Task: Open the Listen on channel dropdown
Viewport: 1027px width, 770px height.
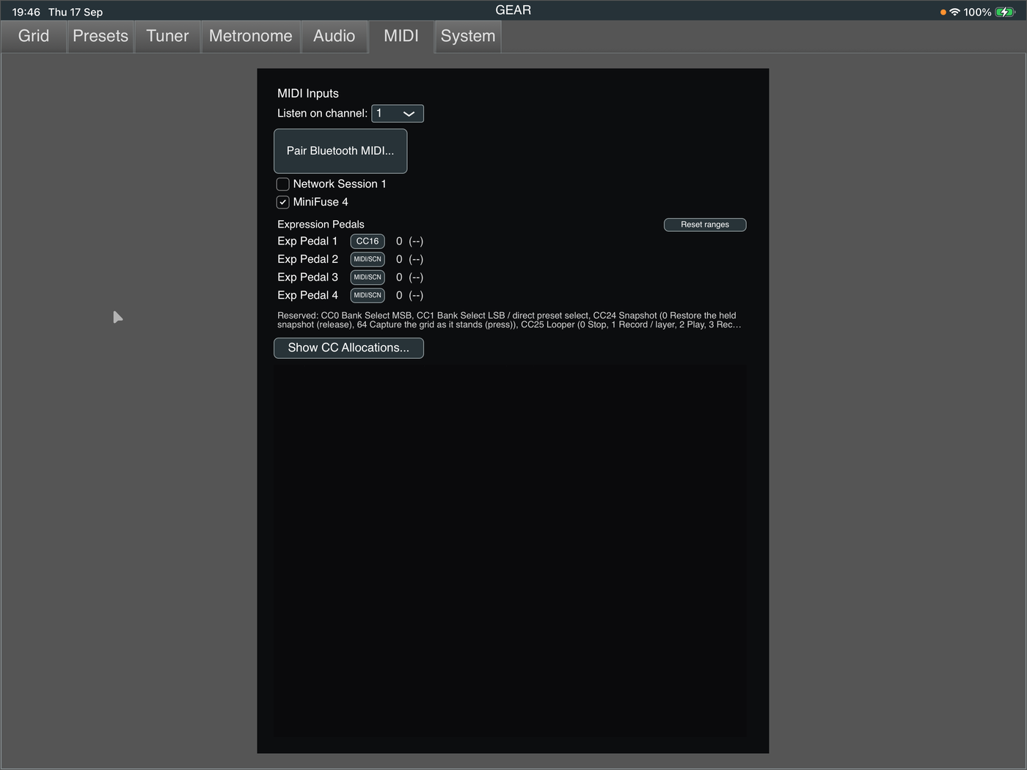Action: pos(398,114)
